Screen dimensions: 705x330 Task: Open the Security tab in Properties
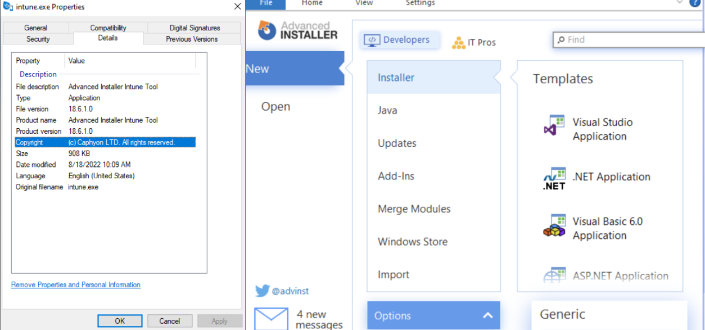click(38, 39)
